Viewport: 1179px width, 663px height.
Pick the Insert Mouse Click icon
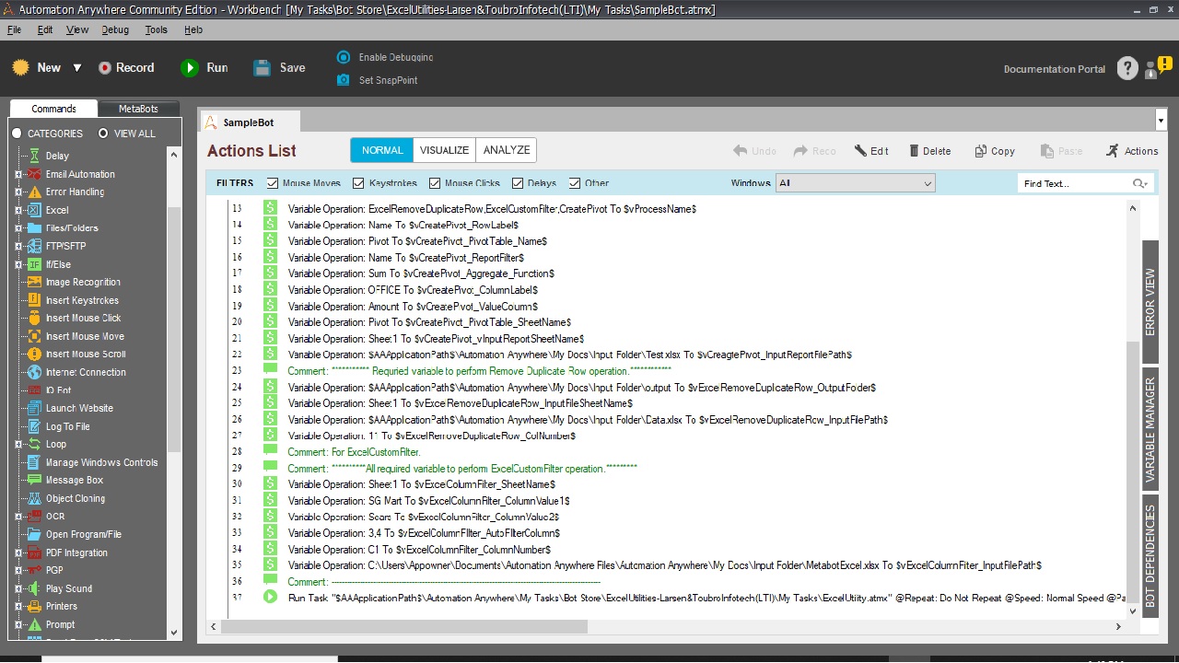click(x=34, y=318)
